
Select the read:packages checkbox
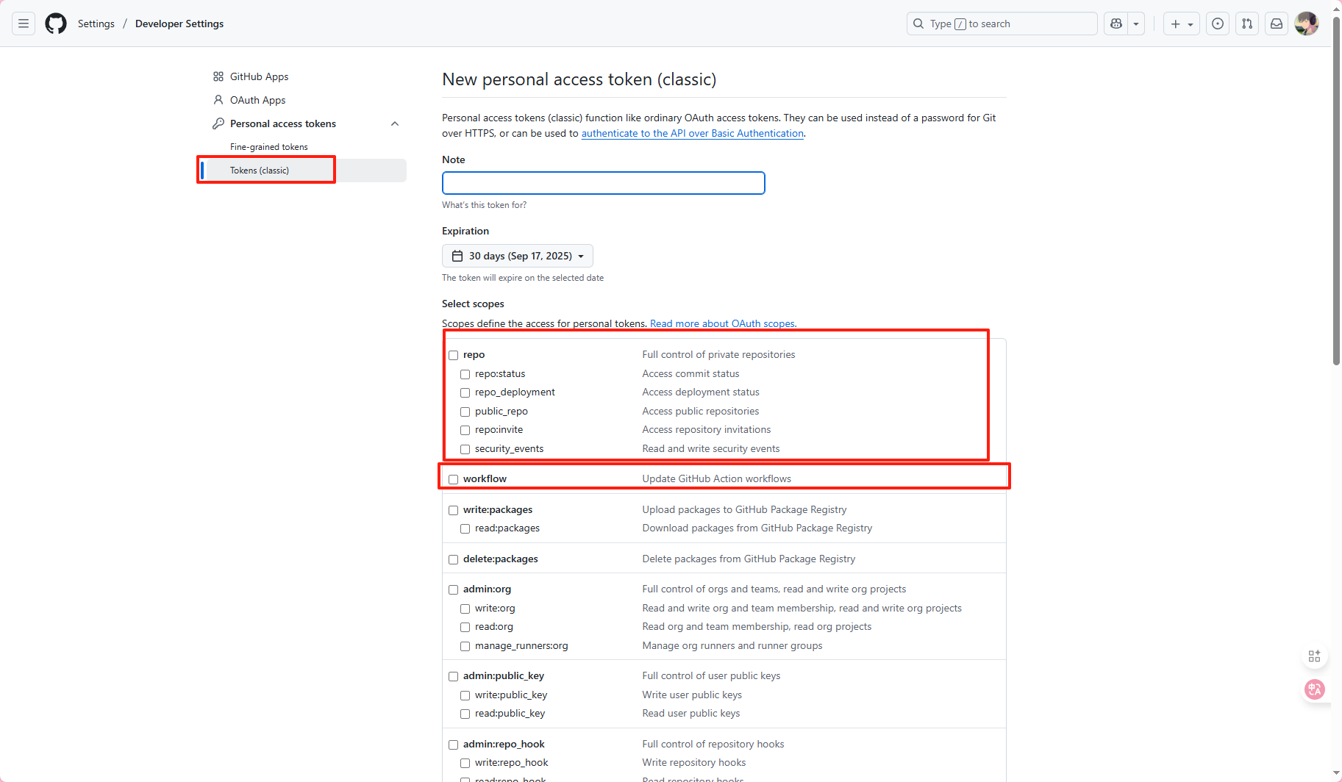[465, 528]
